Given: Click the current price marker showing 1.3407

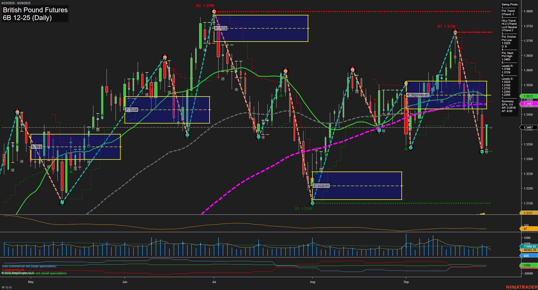Looking at the screenshot, I should pos(528,127).
